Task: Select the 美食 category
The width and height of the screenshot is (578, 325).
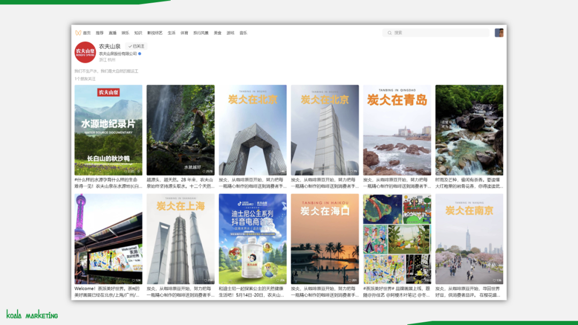Action: [x=217, y=33]
